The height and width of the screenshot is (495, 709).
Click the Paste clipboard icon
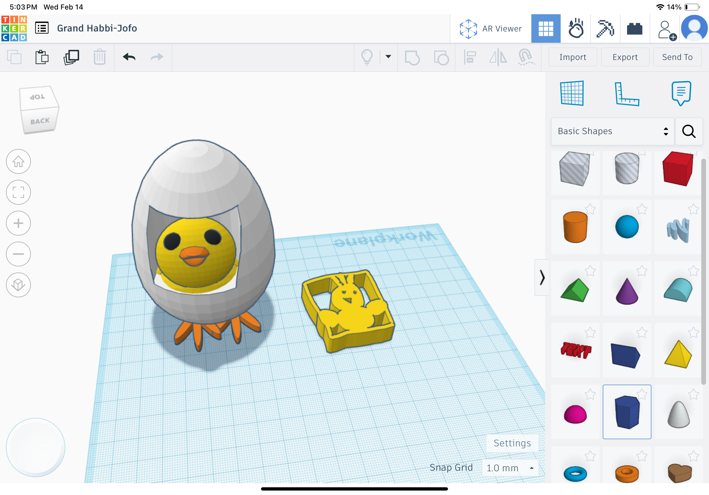click(x=42, y=57)
